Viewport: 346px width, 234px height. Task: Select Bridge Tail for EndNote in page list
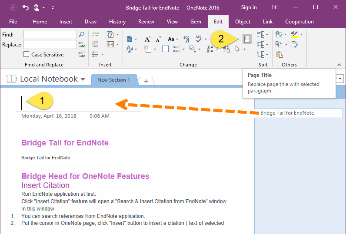click(299, 113)
